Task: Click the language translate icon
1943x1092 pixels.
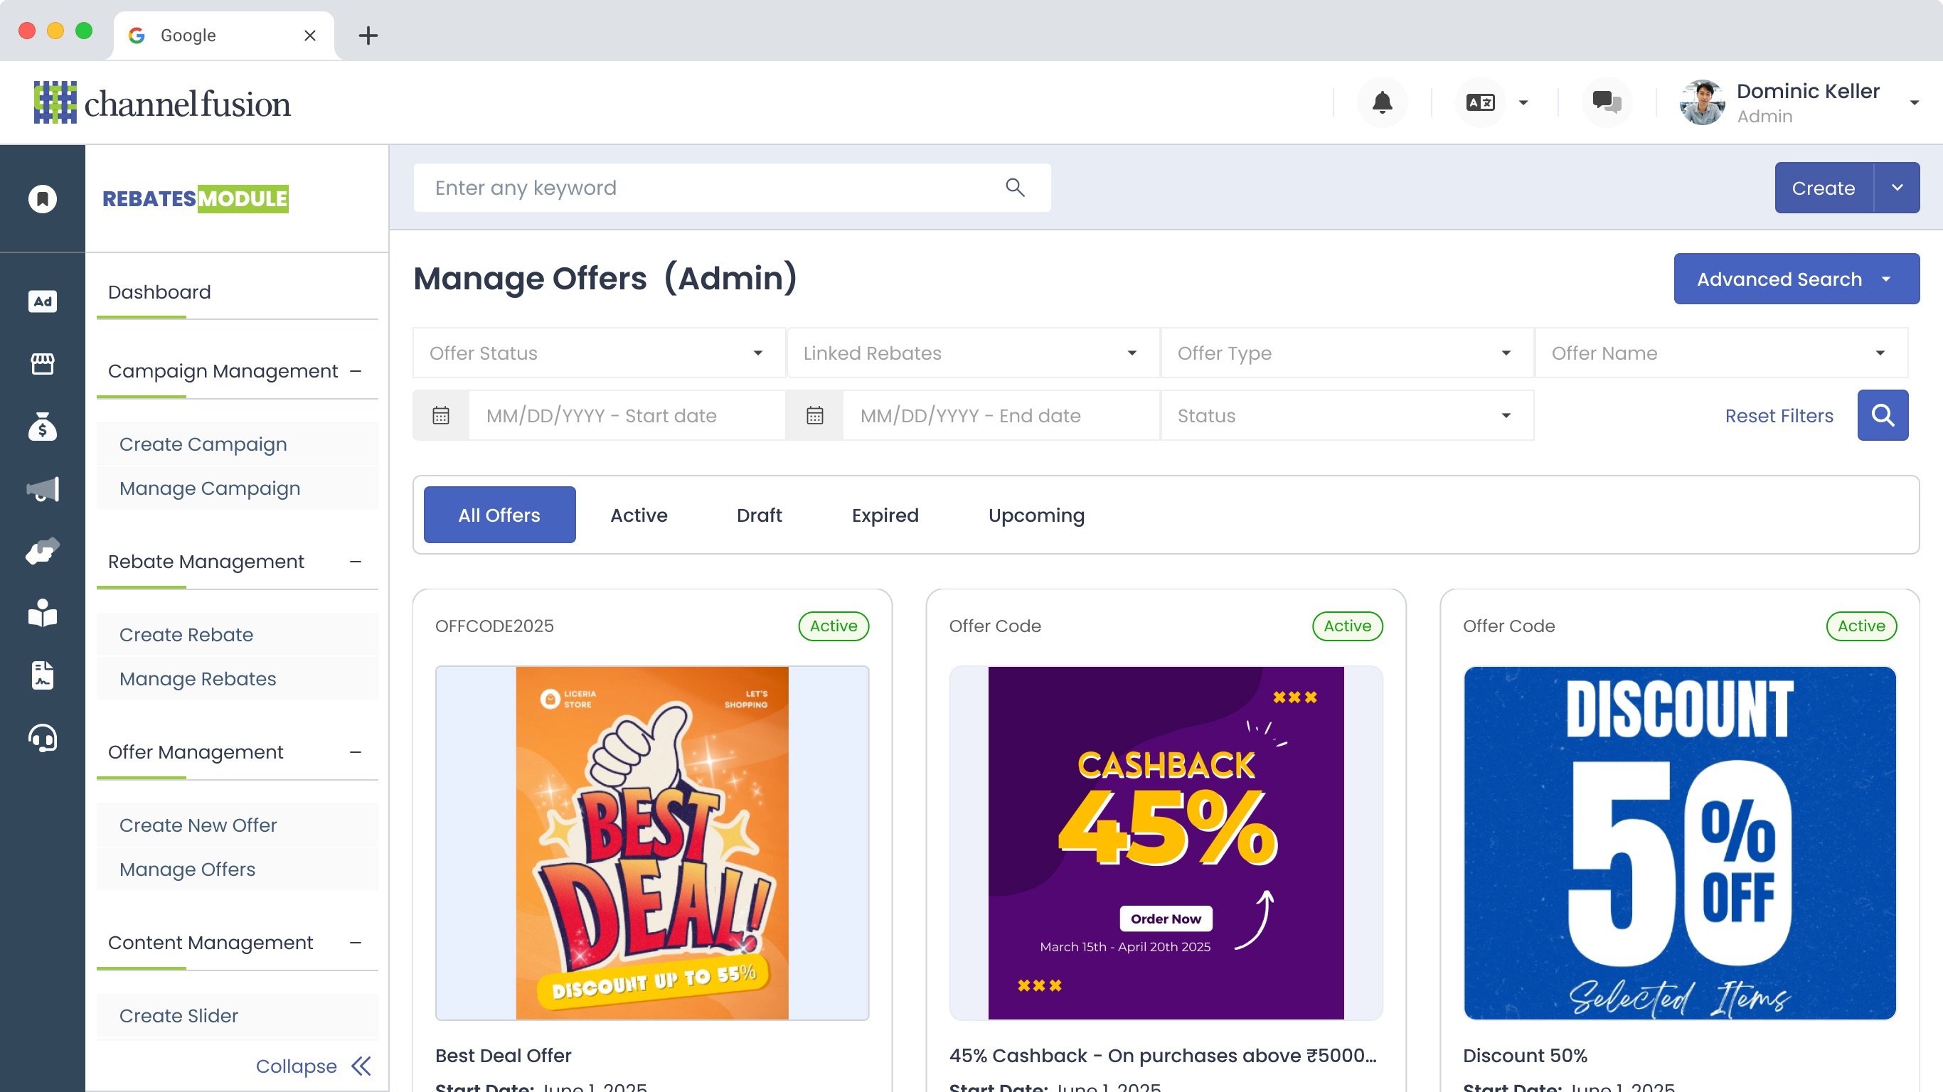Action: coord(1480,102)
